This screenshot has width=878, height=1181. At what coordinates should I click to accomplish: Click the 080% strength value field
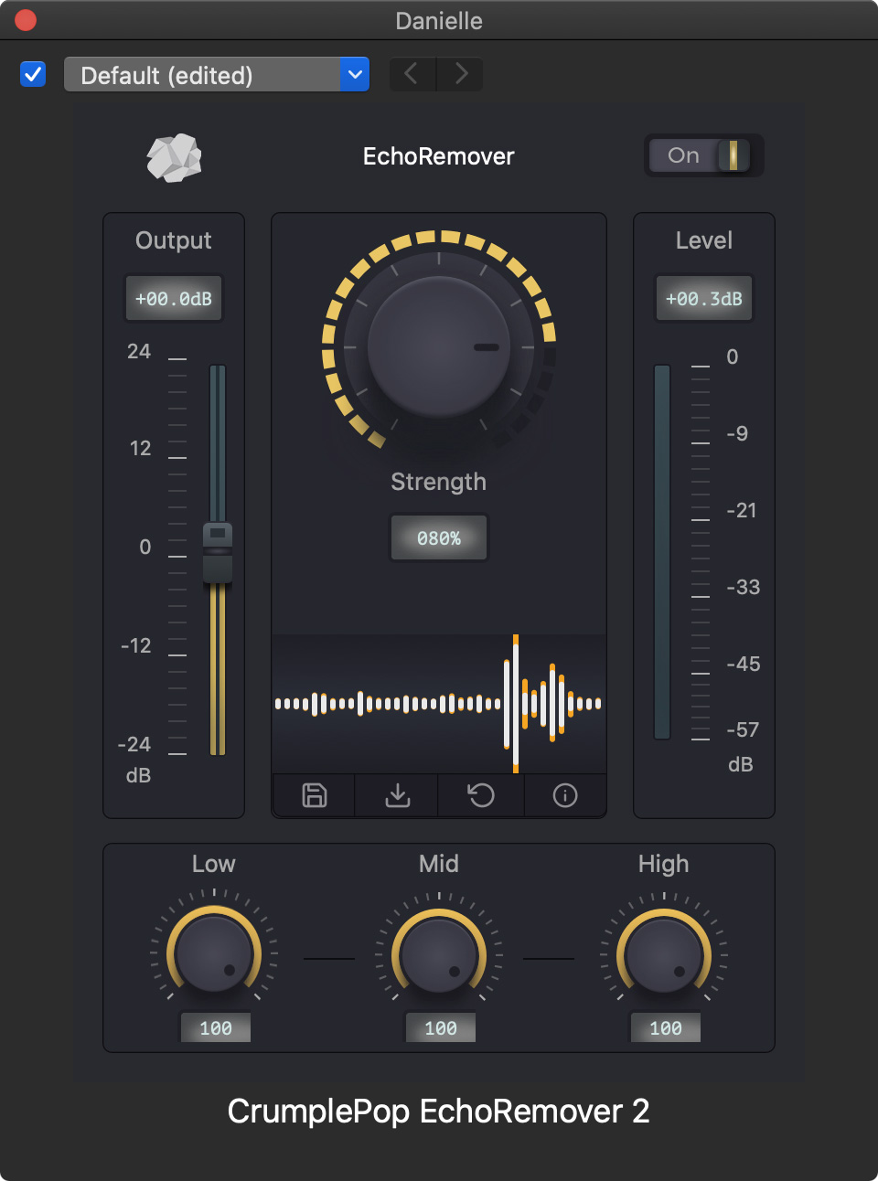[x=439, y=538]
